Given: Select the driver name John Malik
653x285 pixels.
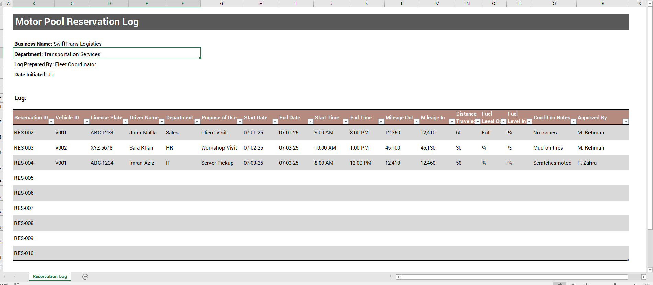Looking at the screenshot, I should click(x=147, y=133).
